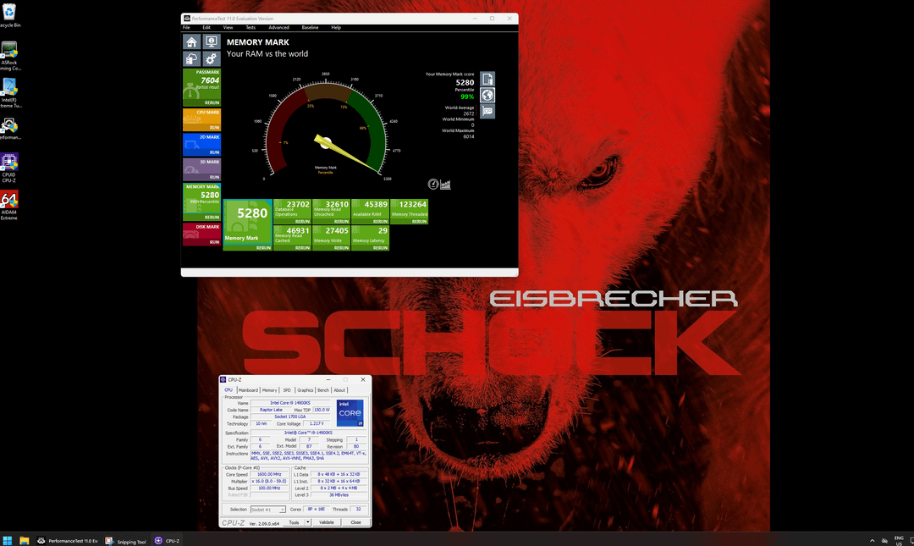Open the Baseline menu
The image size is (914, 546).
[x=310, y=27]
